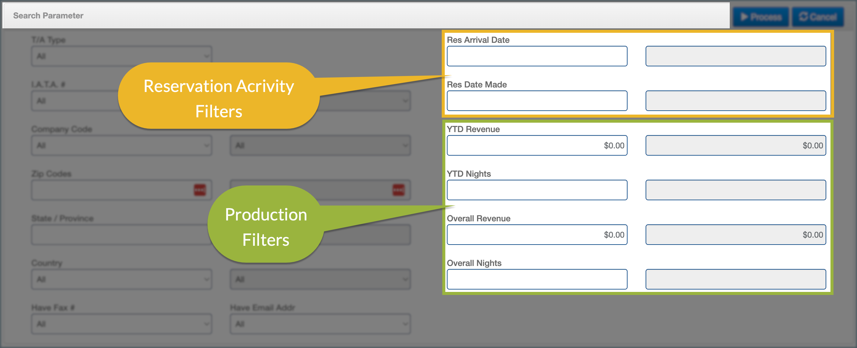
Task: Click the Process button
Action: click(x=761, y=17)
